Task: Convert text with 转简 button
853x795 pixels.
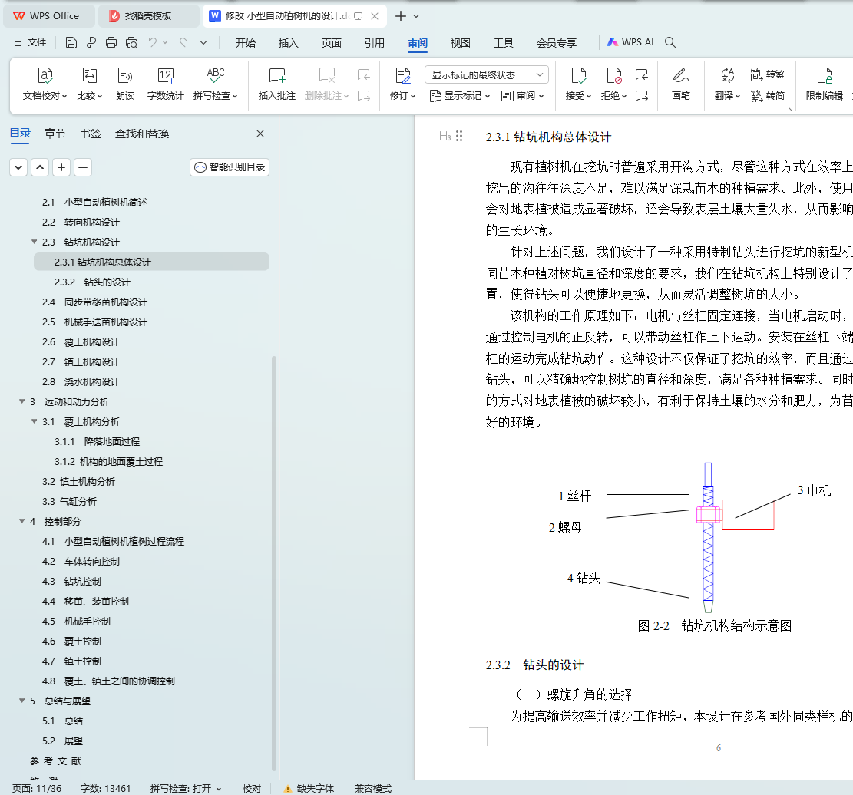Action: [767, 96]
